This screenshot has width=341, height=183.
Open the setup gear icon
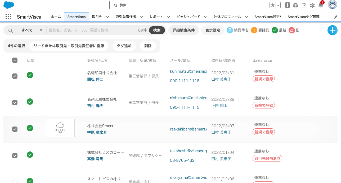[x=312, y=5]
